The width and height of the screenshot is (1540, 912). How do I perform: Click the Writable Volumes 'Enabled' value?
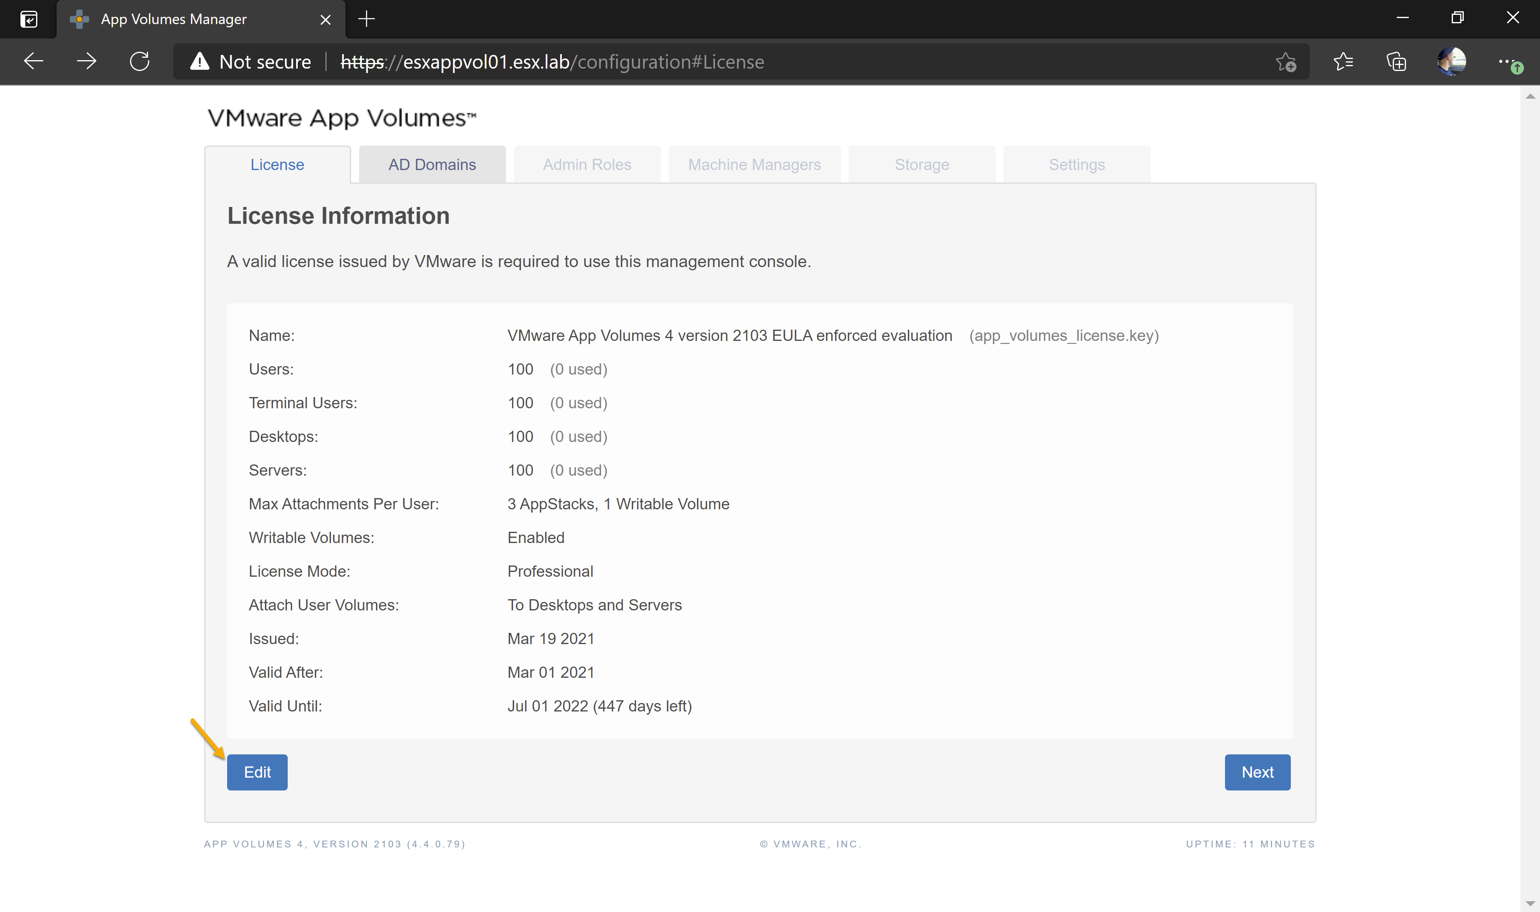tap(535, 538)
